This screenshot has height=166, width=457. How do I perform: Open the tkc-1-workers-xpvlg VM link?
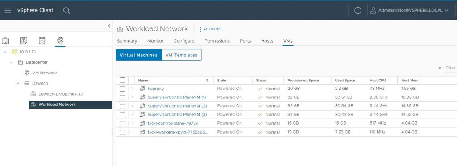[x=178, y=132]
